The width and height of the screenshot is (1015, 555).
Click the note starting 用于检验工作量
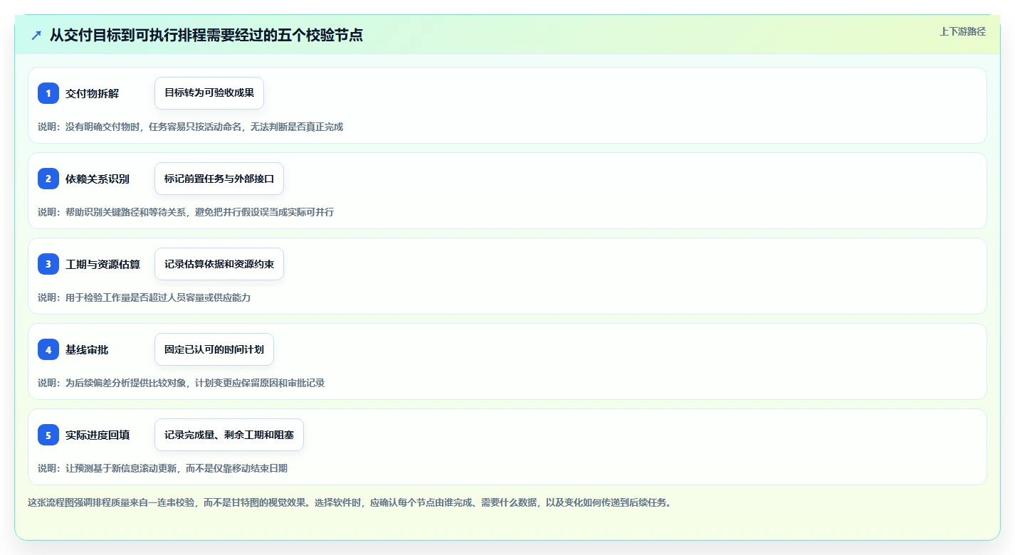coord(144,297)
